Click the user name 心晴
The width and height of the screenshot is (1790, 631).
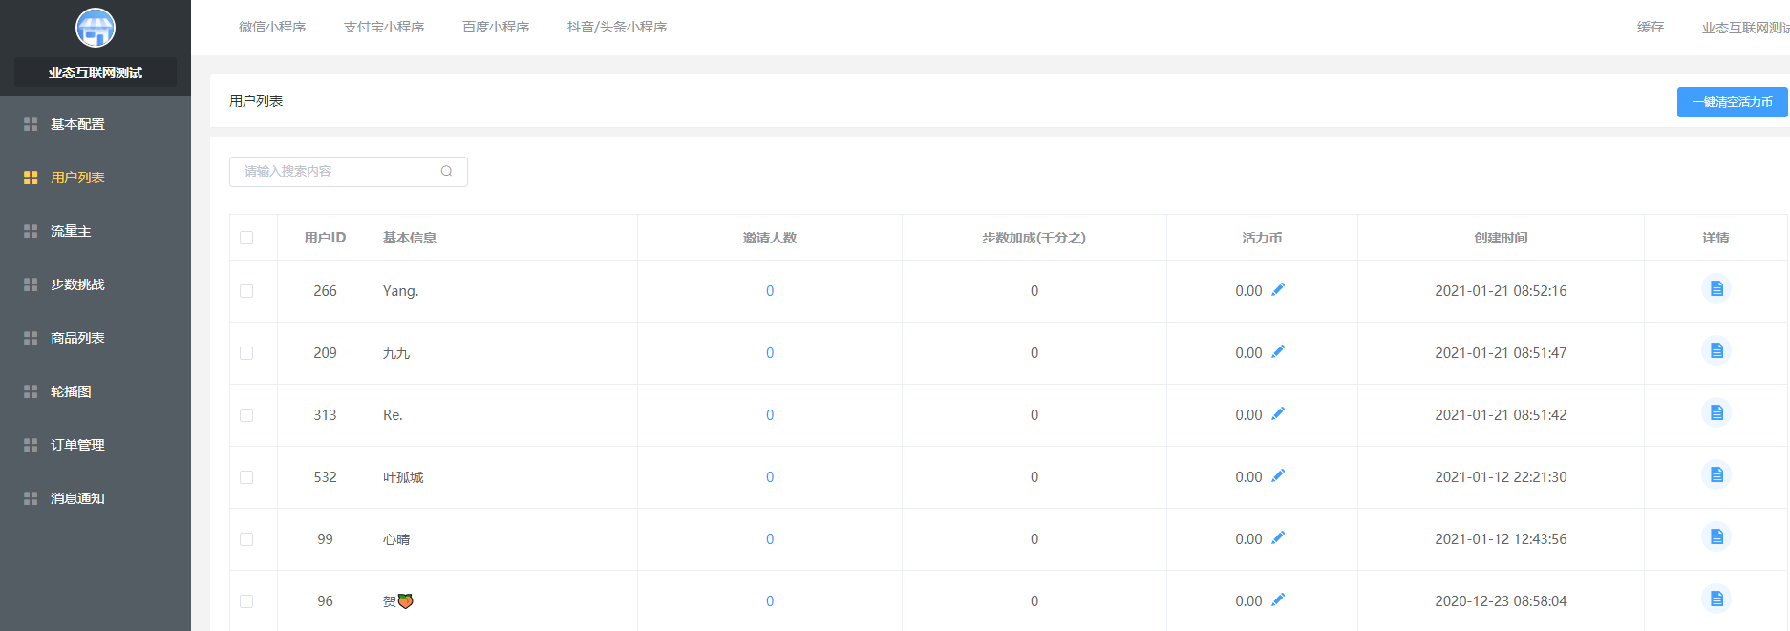(396, 539)
